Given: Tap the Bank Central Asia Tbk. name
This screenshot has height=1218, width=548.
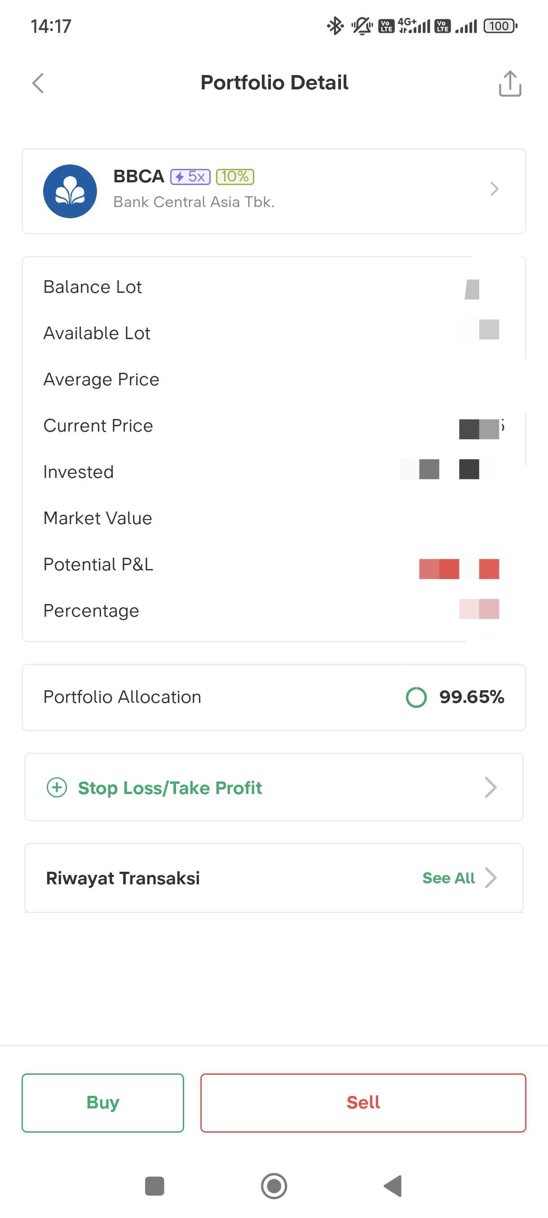Looking at the screenshot, I should pos(194,203).
